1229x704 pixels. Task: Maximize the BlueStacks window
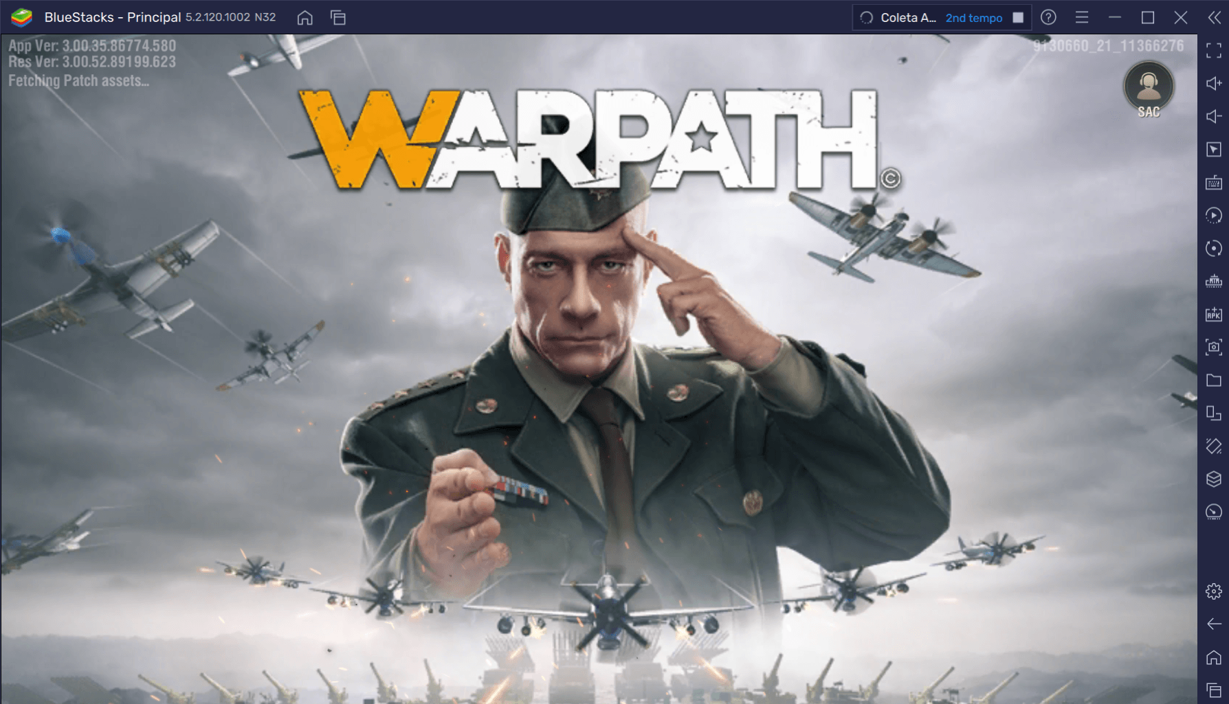click(x=1148, y=17)
